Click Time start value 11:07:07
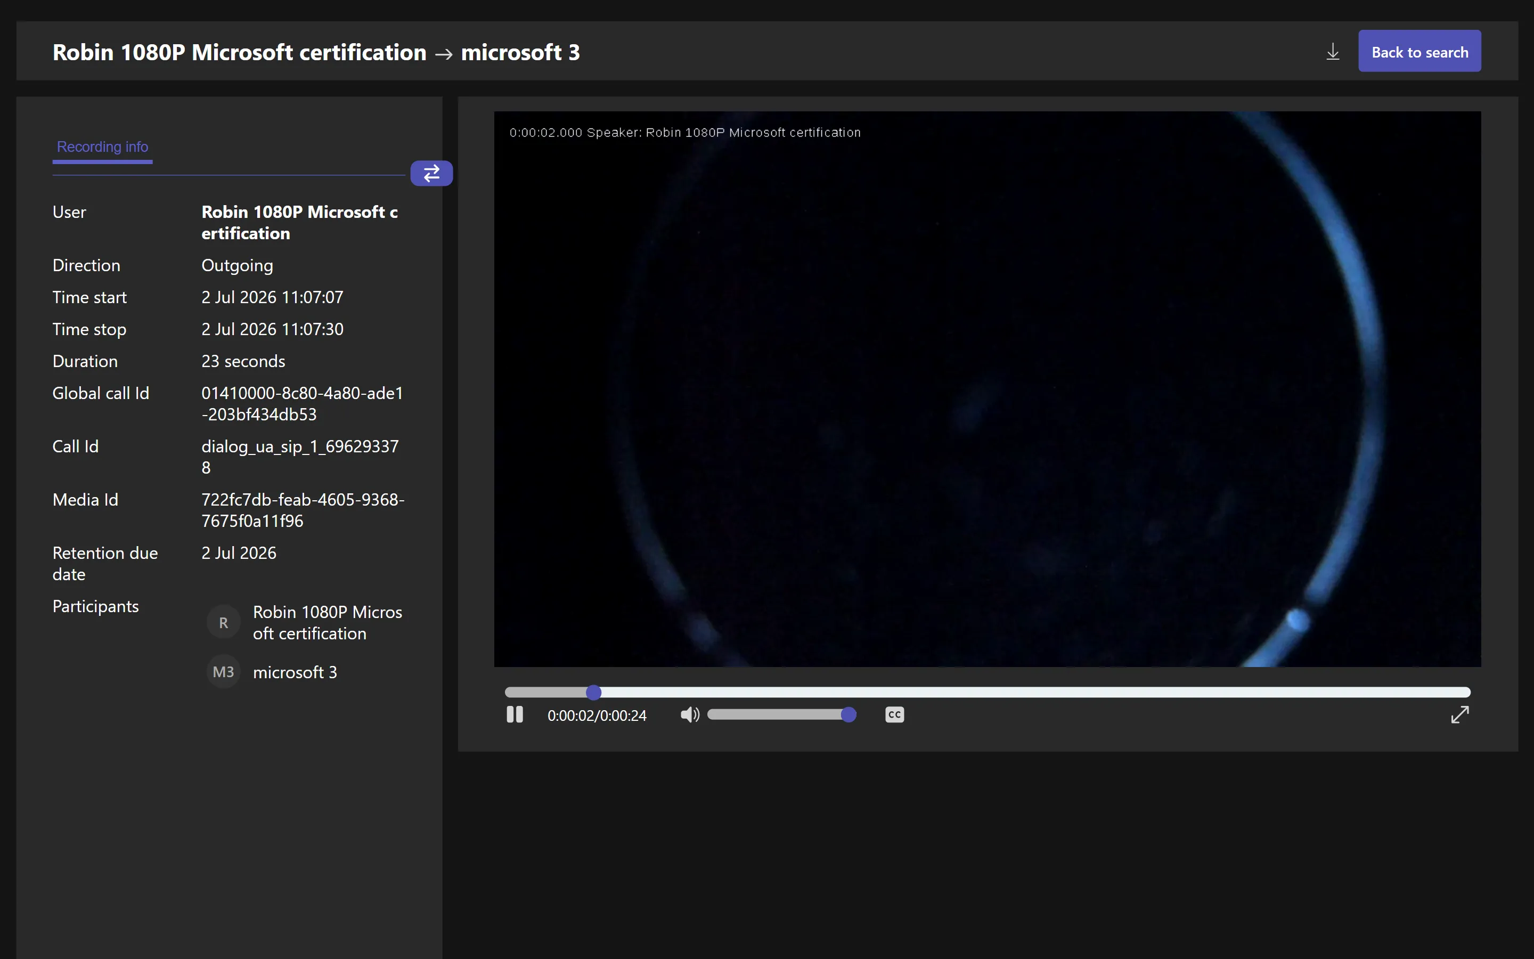1534x959 pixels. tap(272, 297)
